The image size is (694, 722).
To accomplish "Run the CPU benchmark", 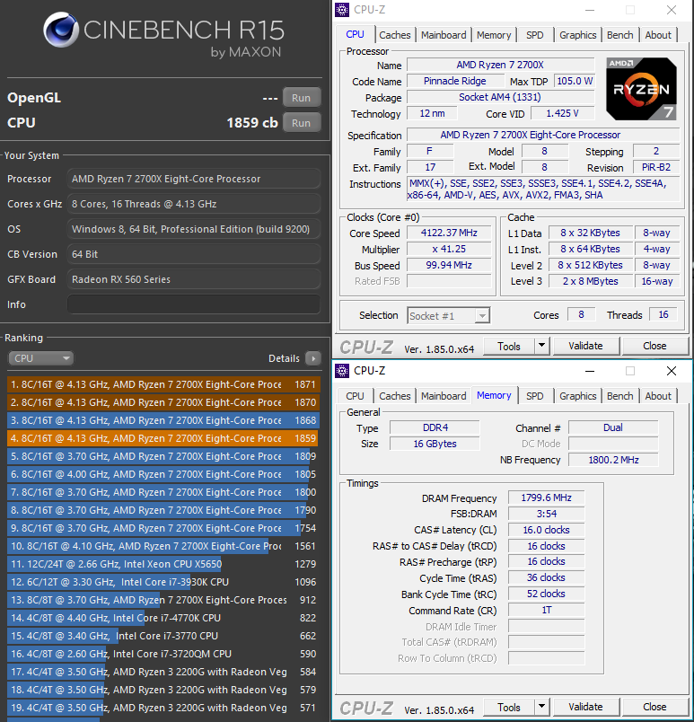I will [x=301, y=123].
